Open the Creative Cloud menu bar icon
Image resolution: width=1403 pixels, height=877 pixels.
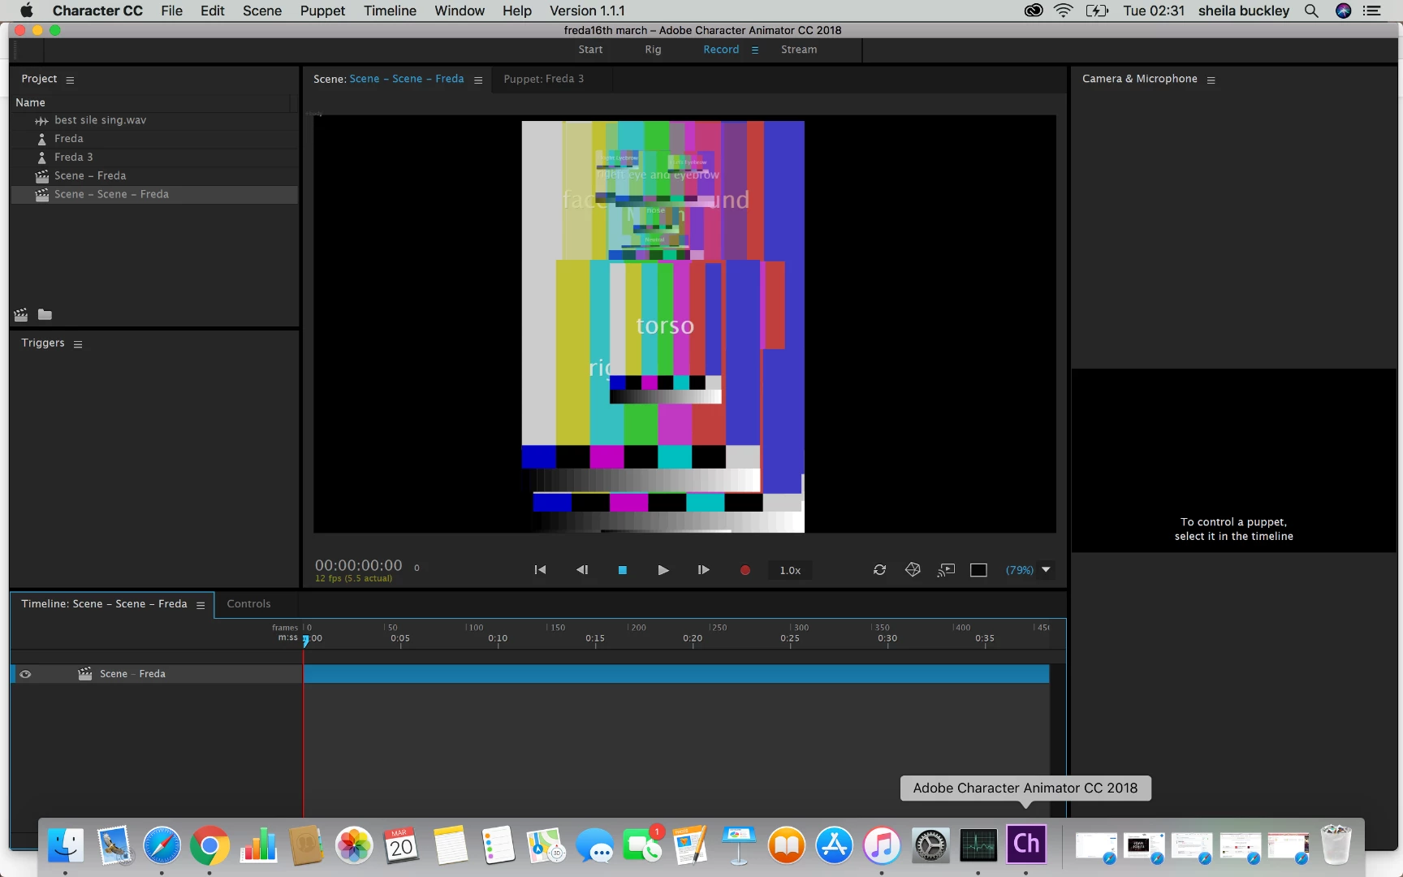[x=1034, y=11]
